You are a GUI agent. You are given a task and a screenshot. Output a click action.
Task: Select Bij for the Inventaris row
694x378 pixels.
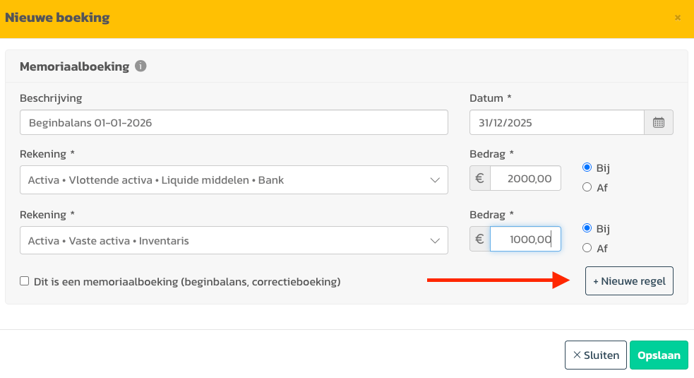pos(587,229)
